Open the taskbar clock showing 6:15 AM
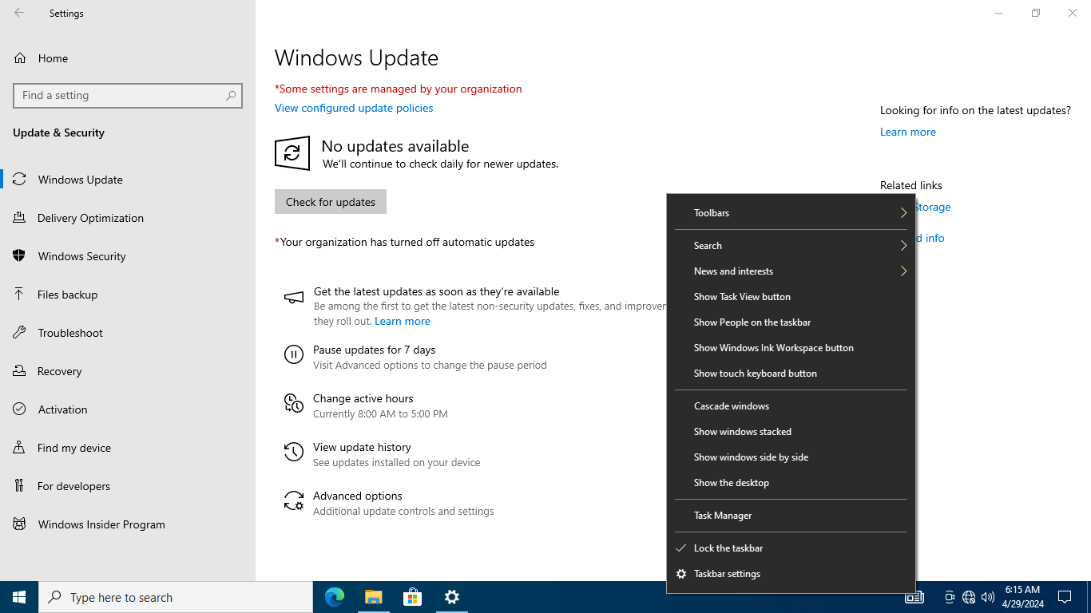 coord(1022,597)
